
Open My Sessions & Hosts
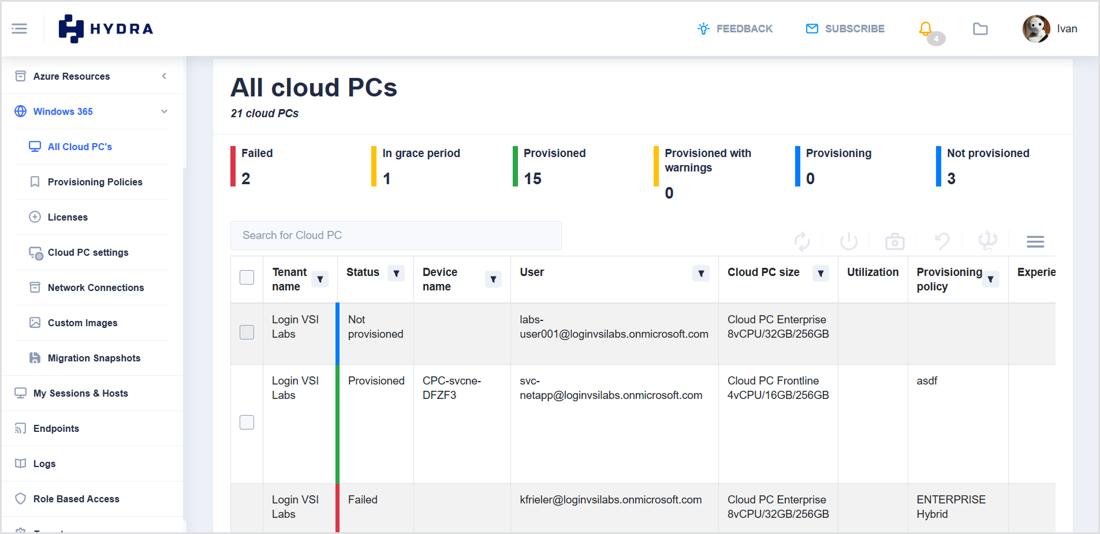81,393
